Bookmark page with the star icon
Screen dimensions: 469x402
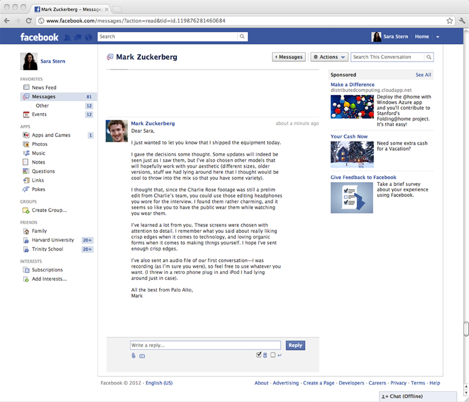[450, 21]
